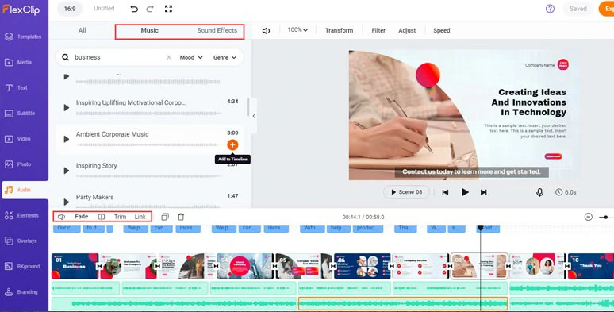Skip to the next scene
Viewport: 614px width, 312px height.
[x=484, y=192]
